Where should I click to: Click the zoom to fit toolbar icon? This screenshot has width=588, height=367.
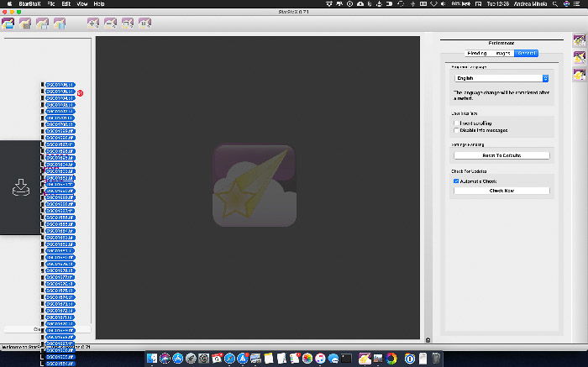click(128, 24)
